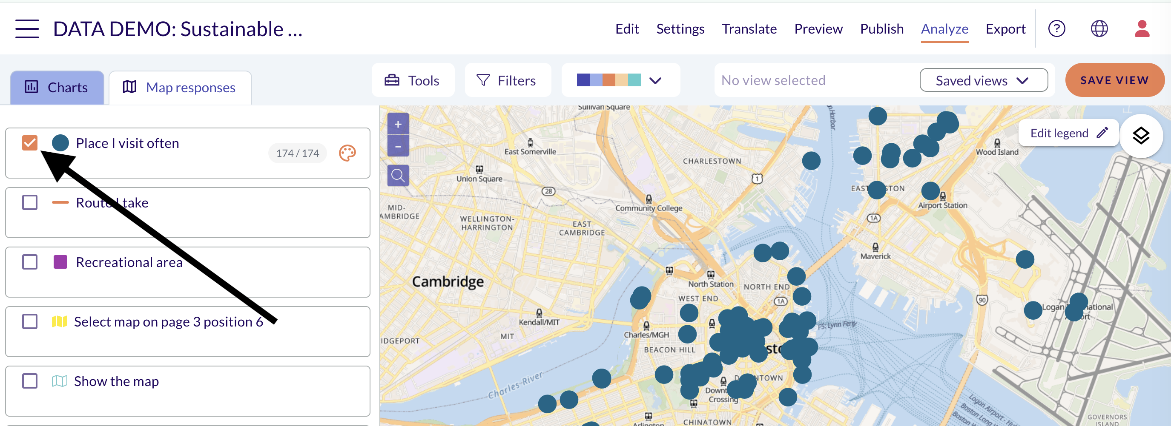Image resolution: width=1171 pixels, height=426 pixels.
Task: Go to the Preview section
Action: click(818, 29)
